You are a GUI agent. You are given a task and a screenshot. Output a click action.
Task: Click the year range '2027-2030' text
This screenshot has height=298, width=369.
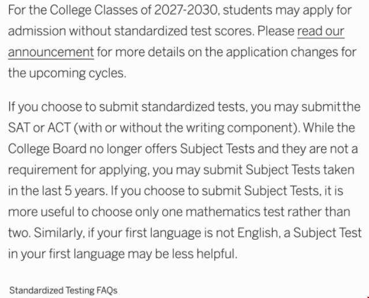tap(186, 10)
